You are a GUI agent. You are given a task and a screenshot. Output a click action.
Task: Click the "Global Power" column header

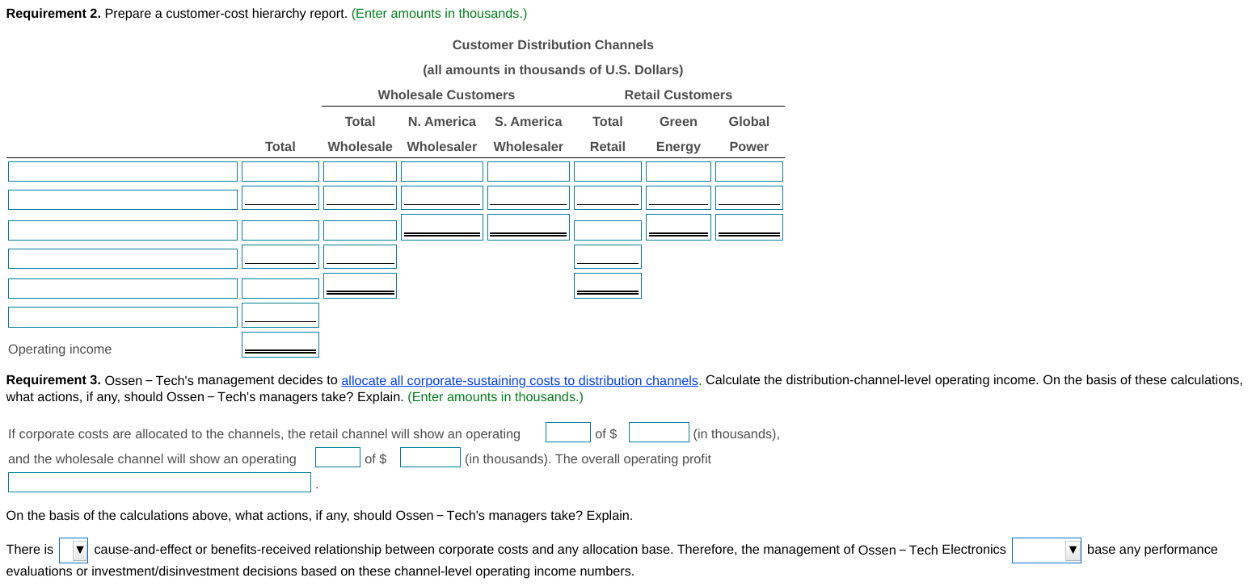point(749,134)
